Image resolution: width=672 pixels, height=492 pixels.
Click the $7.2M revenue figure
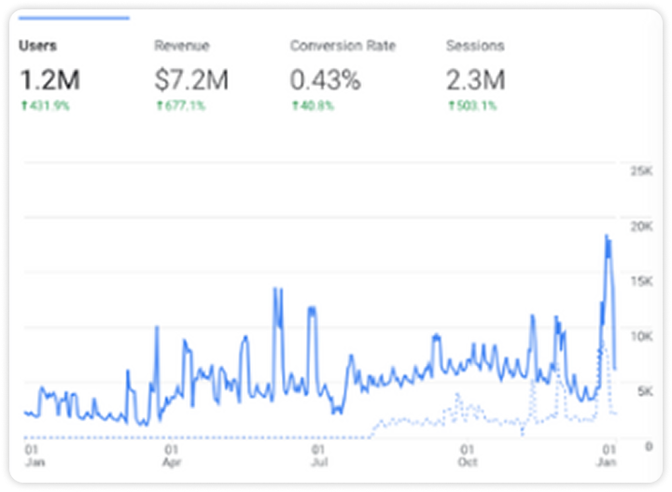click(191, 80)
